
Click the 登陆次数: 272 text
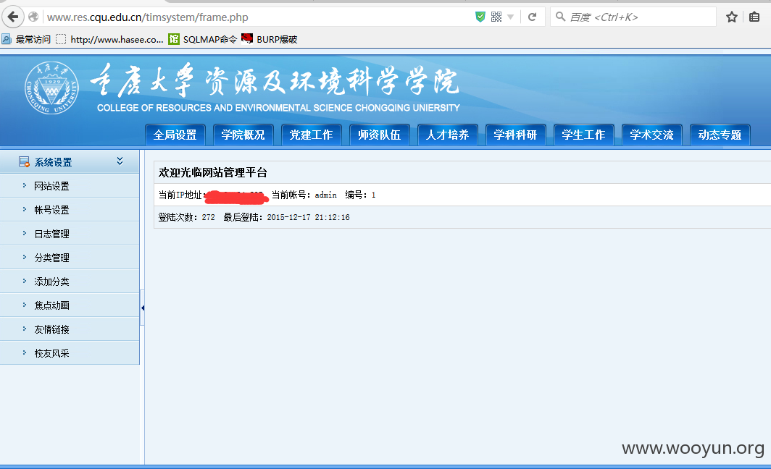tap(186, 217)
